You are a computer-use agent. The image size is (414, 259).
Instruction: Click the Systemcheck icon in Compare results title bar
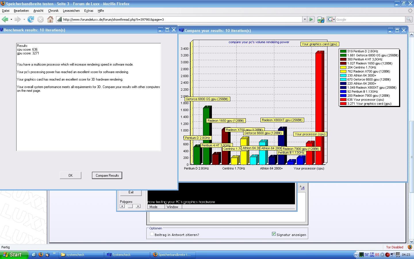pyautogui.click(x=181, y=30)
